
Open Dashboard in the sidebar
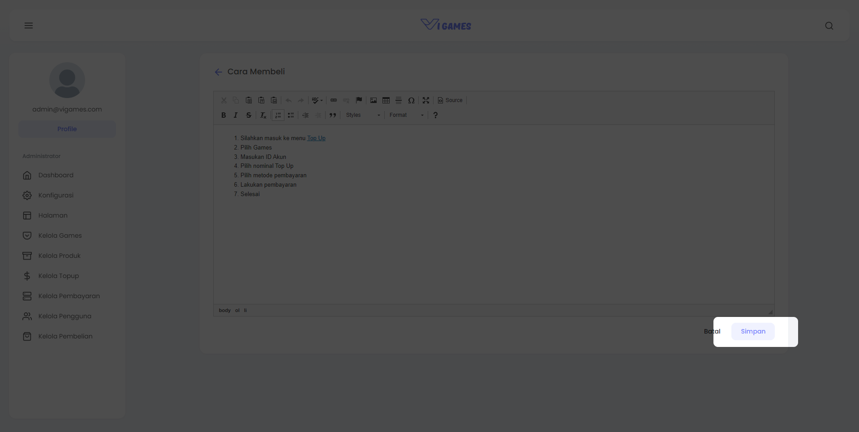[56, 175]
